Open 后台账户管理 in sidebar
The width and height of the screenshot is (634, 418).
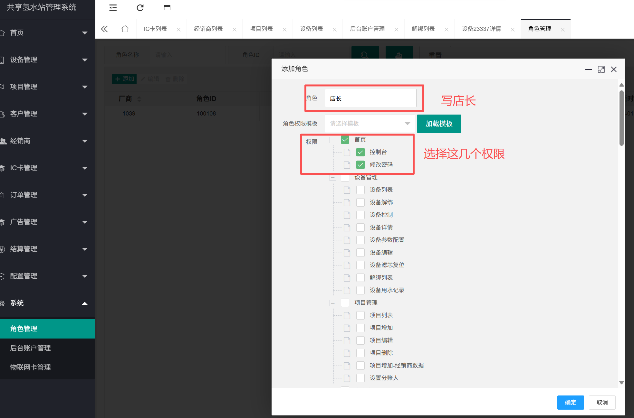[47, 348]
